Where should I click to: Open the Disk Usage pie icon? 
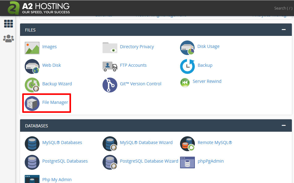tap(187, 48)
